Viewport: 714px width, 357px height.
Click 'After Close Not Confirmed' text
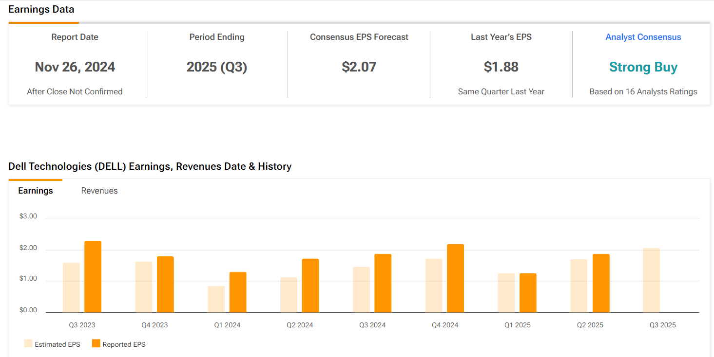(75, 91)
